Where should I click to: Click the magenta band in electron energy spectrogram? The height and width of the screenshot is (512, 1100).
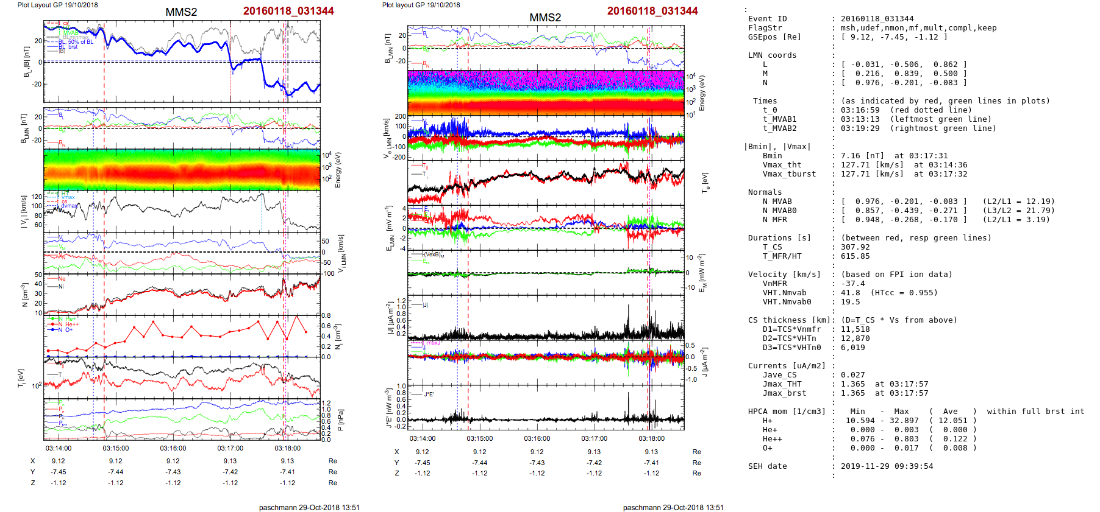coord(546,80)
